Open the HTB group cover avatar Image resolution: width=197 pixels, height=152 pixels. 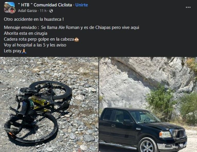9,7
